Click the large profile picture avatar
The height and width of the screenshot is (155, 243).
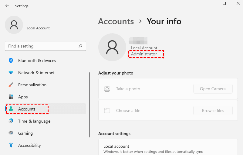pyautogui.click(x=112, y=47)
